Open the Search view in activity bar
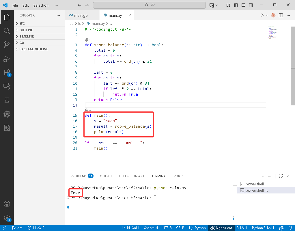 point(7,31)
